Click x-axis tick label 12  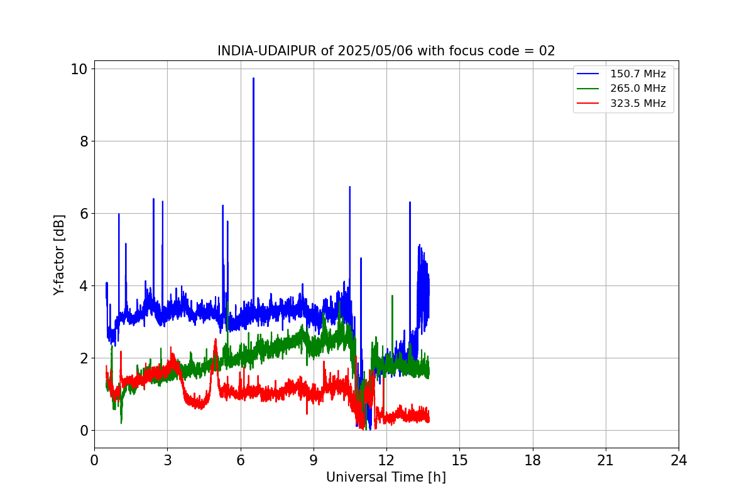click(386, 460)
